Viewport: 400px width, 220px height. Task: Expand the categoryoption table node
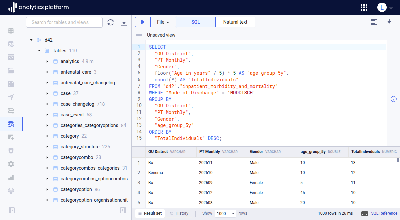point(47,189)
